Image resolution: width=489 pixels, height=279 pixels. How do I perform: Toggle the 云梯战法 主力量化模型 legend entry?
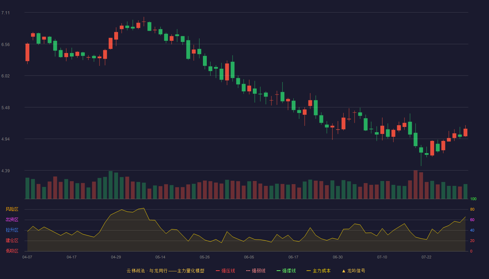pos(165,271)
